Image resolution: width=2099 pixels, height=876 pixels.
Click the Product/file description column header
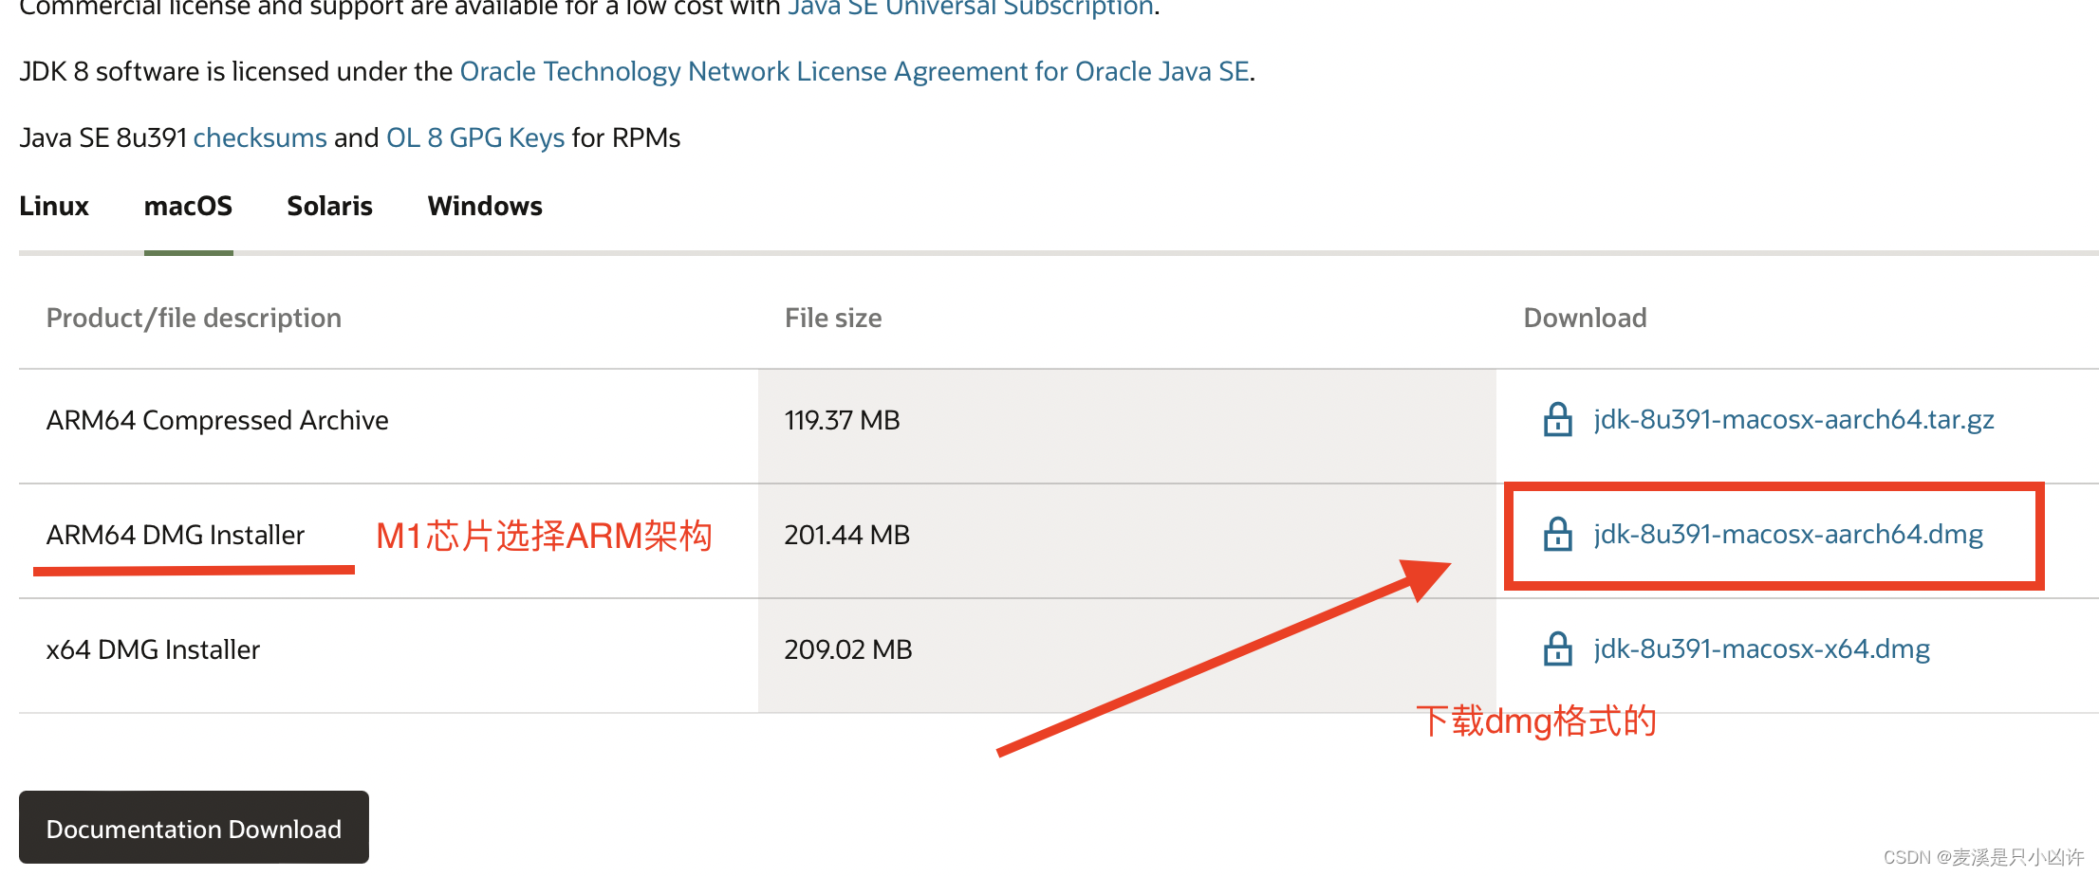194,318
